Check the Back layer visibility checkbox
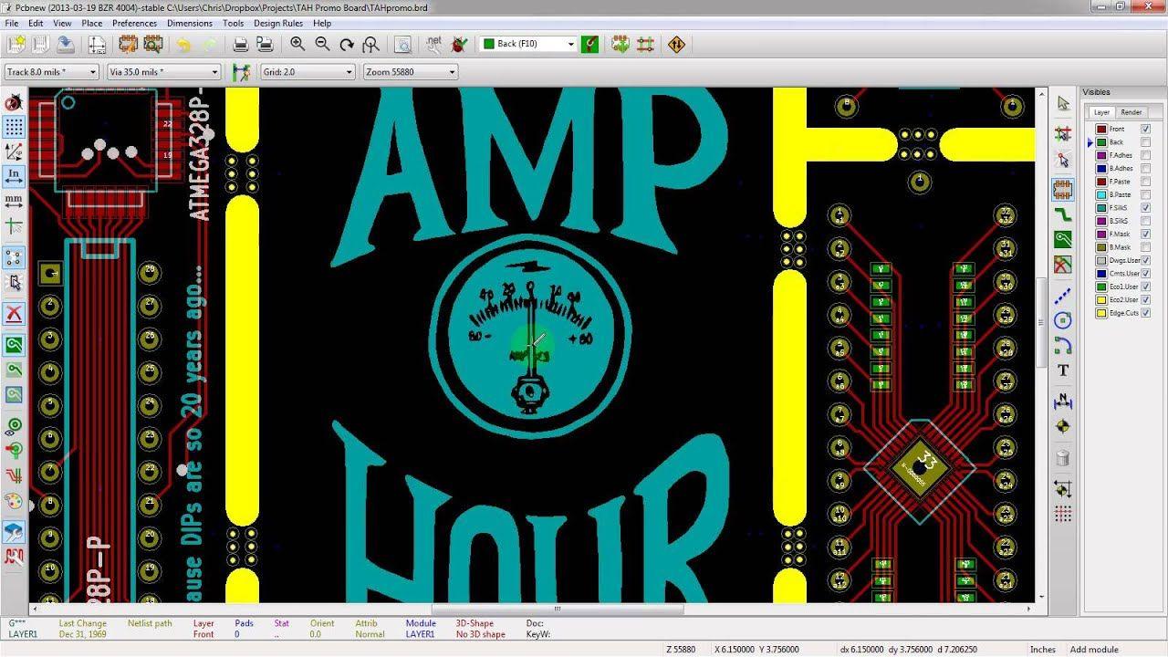This screenshot has height=657, width=1168. [x=1146, y=142]
